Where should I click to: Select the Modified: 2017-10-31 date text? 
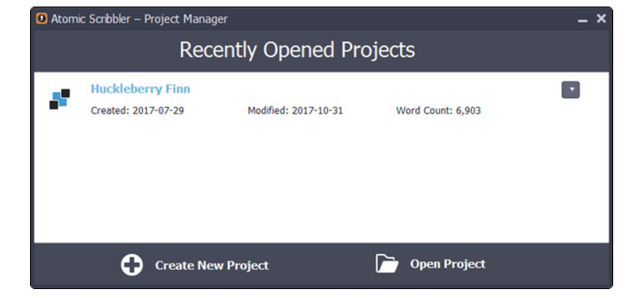pyautogui.click(x=295, y=111)
